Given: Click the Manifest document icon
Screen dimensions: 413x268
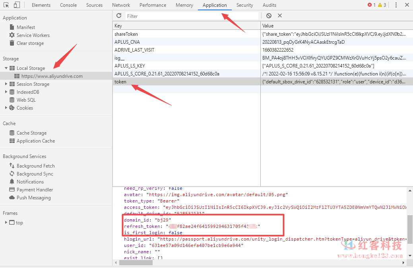Looking at the screenshot, I should pyautogui.click(x=12, y=27).
